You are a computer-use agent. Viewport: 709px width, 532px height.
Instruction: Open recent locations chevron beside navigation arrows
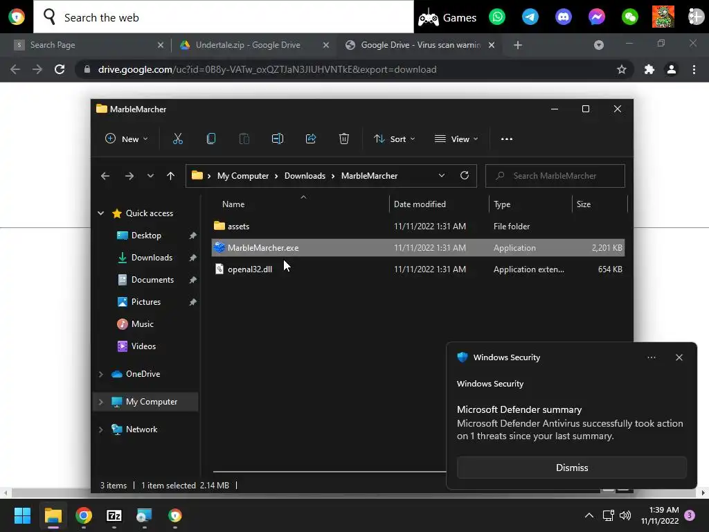click(x=150, y=176)
